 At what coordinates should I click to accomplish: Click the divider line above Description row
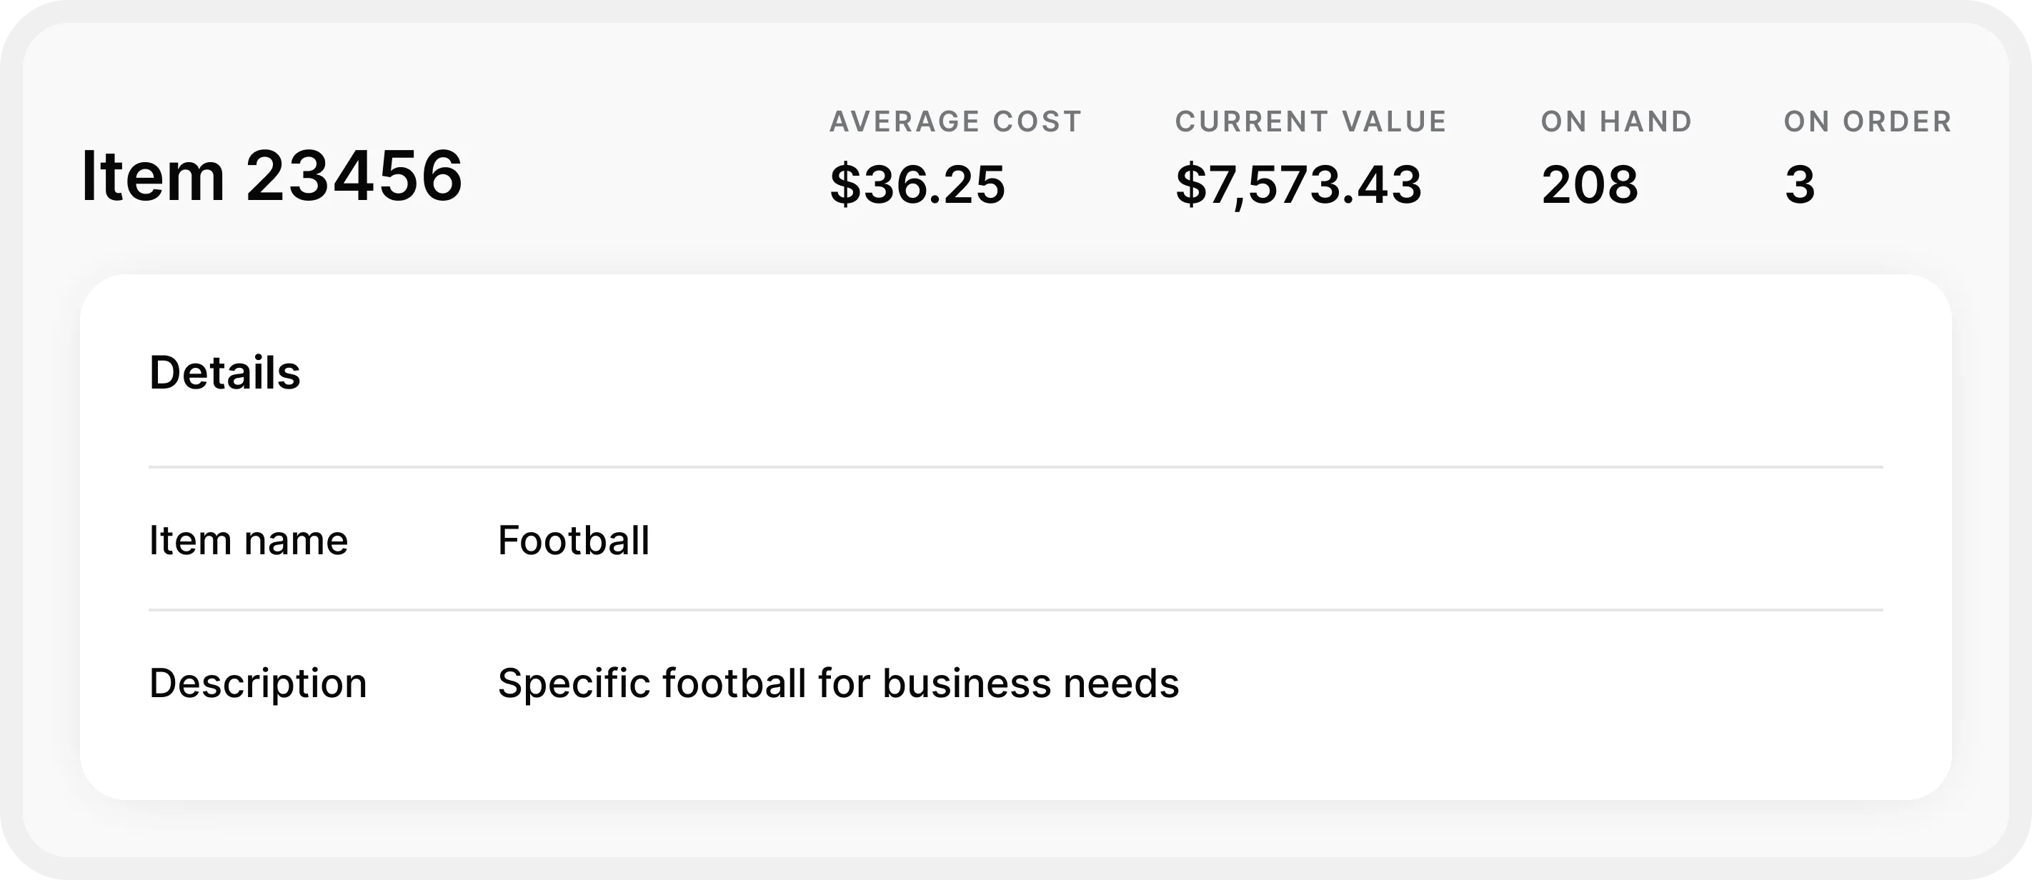coord(1015,609)
